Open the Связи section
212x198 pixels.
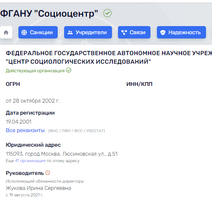[134, 33]
